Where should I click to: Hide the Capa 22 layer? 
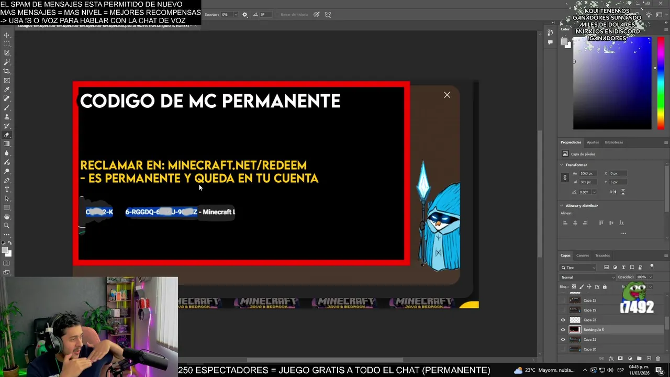click(x=563, y=320)
